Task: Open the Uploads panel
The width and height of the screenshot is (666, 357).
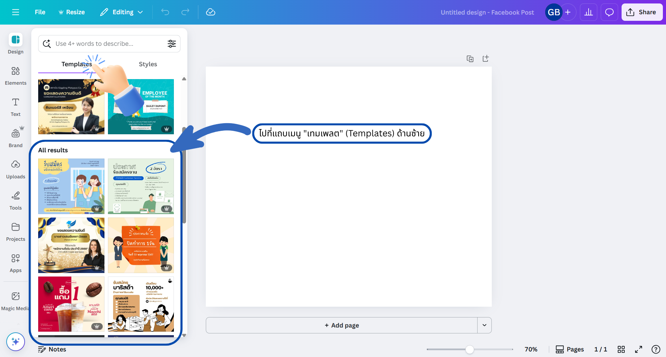Action: coord(16,169)
